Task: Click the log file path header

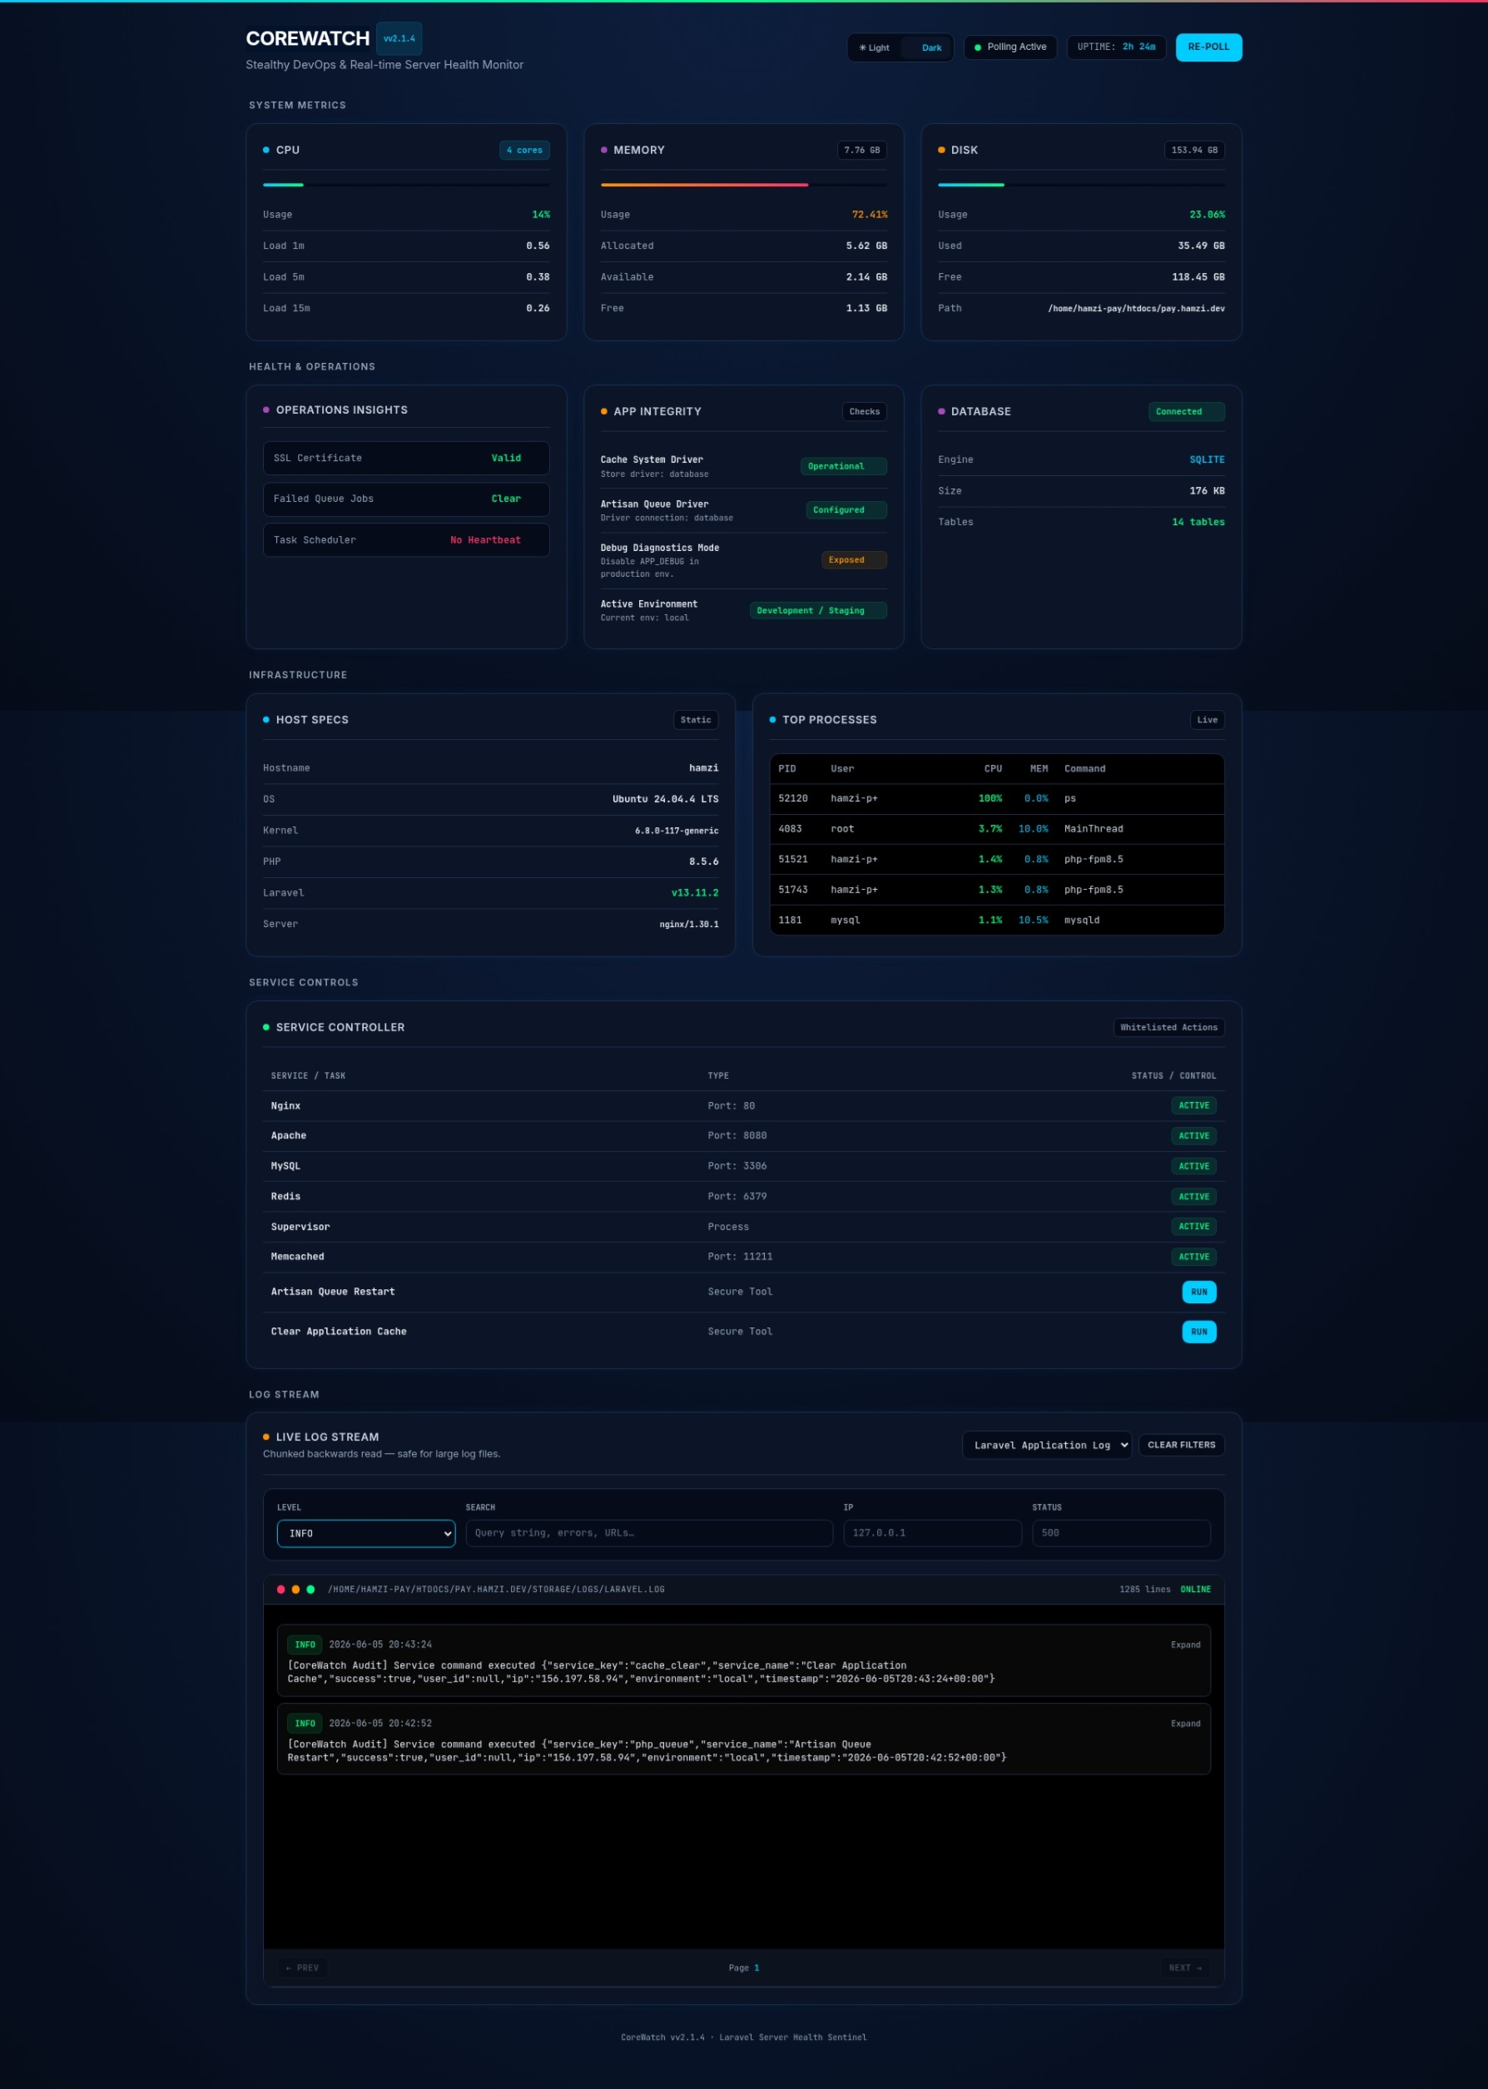Action: point(496,1590)
